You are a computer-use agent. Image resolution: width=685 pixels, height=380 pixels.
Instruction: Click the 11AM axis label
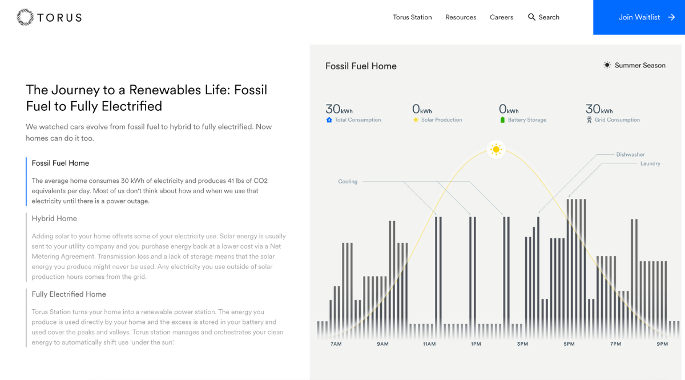point(429,344)
